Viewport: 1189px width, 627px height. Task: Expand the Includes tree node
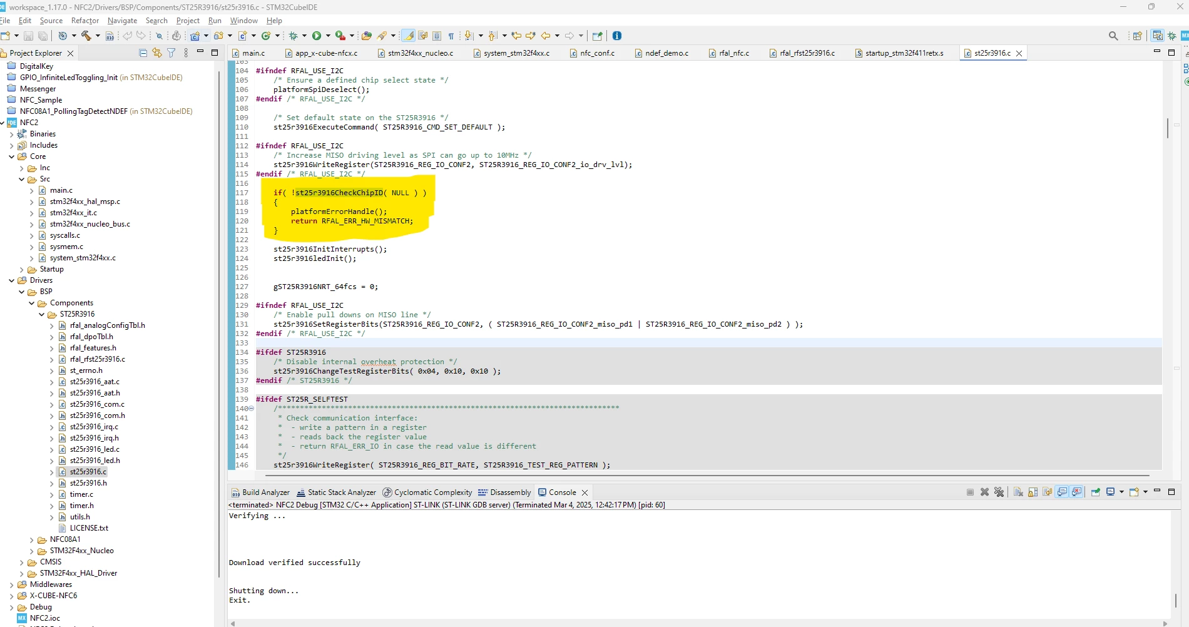tap(11, 145)
